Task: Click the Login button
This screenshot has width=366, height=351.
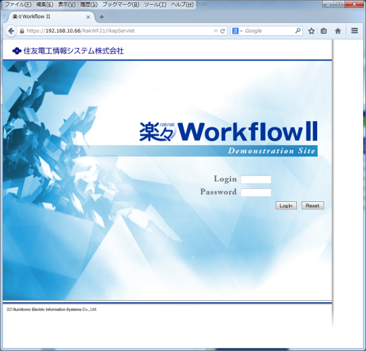Action: 286,205
